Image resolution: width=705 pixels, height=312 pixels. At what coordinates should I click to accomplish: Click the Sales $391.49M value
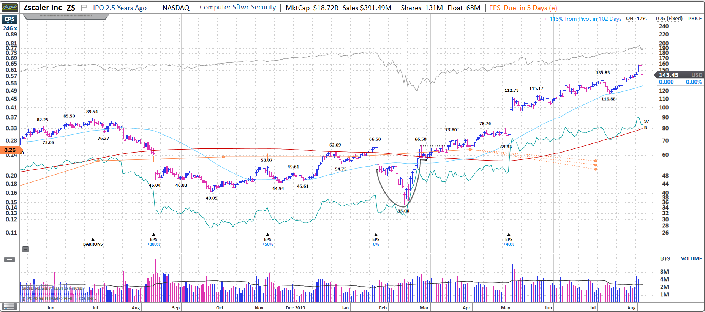(367, 8)
